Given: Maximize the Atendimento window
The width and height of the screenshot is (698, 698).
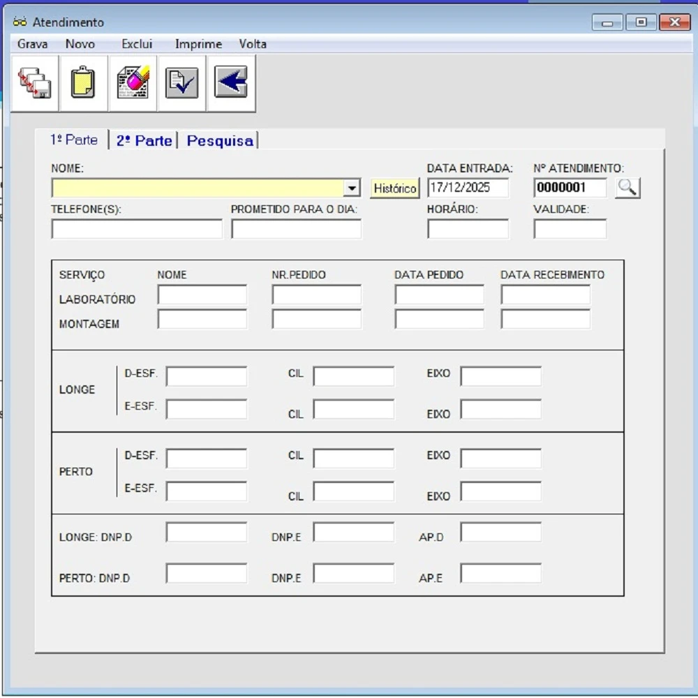Looking at the screenshot, I should click(x=641, y=22).
